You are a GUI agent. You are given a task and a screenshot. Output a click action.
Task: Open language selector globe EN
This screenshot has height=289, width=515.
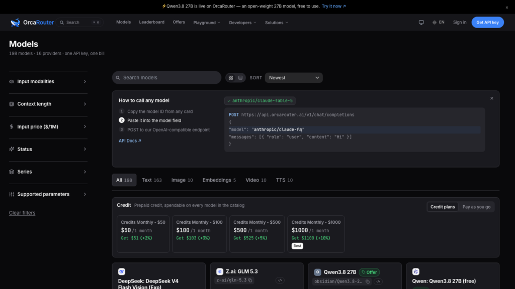click(x=439, y=22)
